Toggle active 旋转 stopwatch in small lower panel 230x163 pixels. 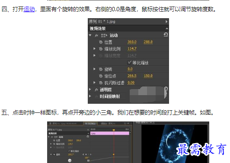[x=54, y=154]
